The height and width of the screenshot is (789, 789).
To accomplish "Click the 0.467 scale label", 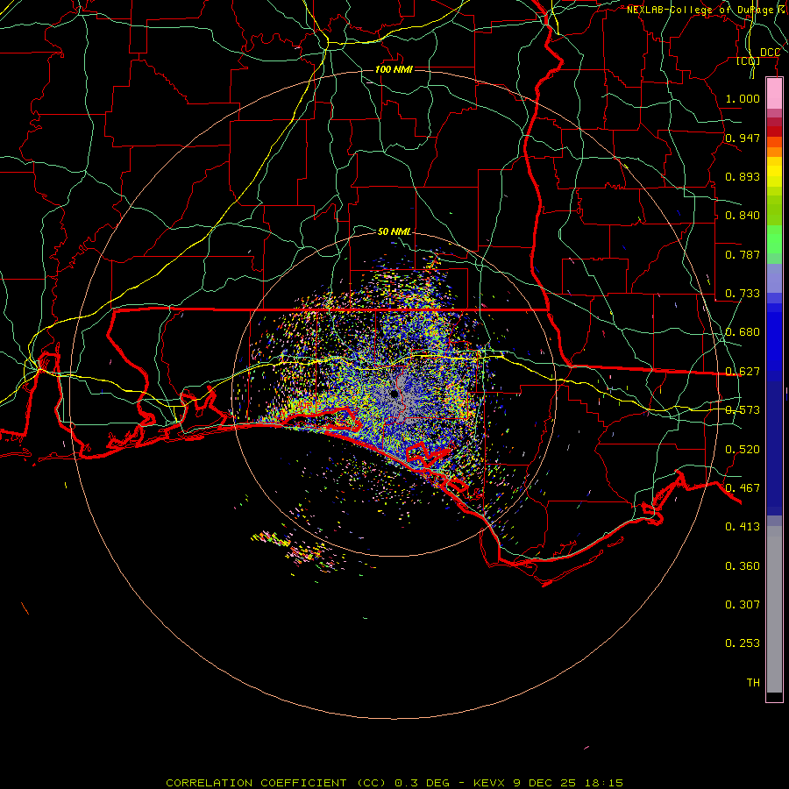I will click(x=743, y=488).
